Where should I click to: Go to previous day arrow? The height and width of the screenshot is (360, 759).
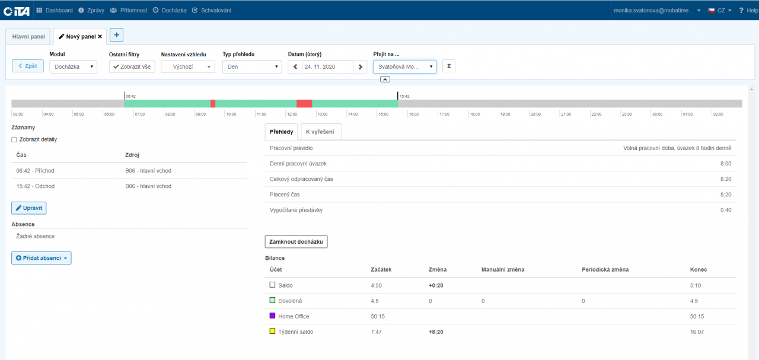point(295,67)
